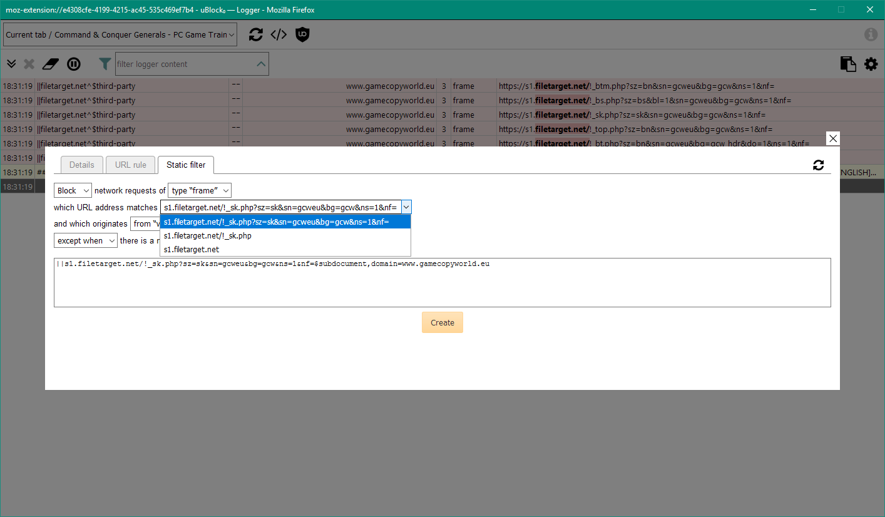885x517 pixels.
Task: Click the reload tab content icon
Action: point(255,34)
